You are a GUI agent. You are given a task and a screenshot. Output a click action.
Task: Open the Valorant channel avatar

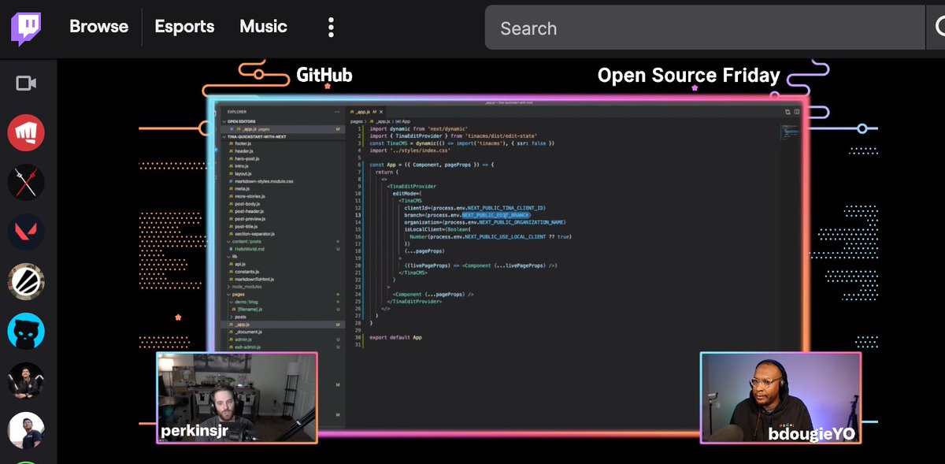click(26, 232)
